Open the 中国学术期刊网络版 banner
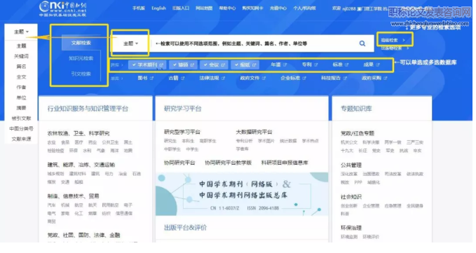476x253 pixels. [242, 194]
